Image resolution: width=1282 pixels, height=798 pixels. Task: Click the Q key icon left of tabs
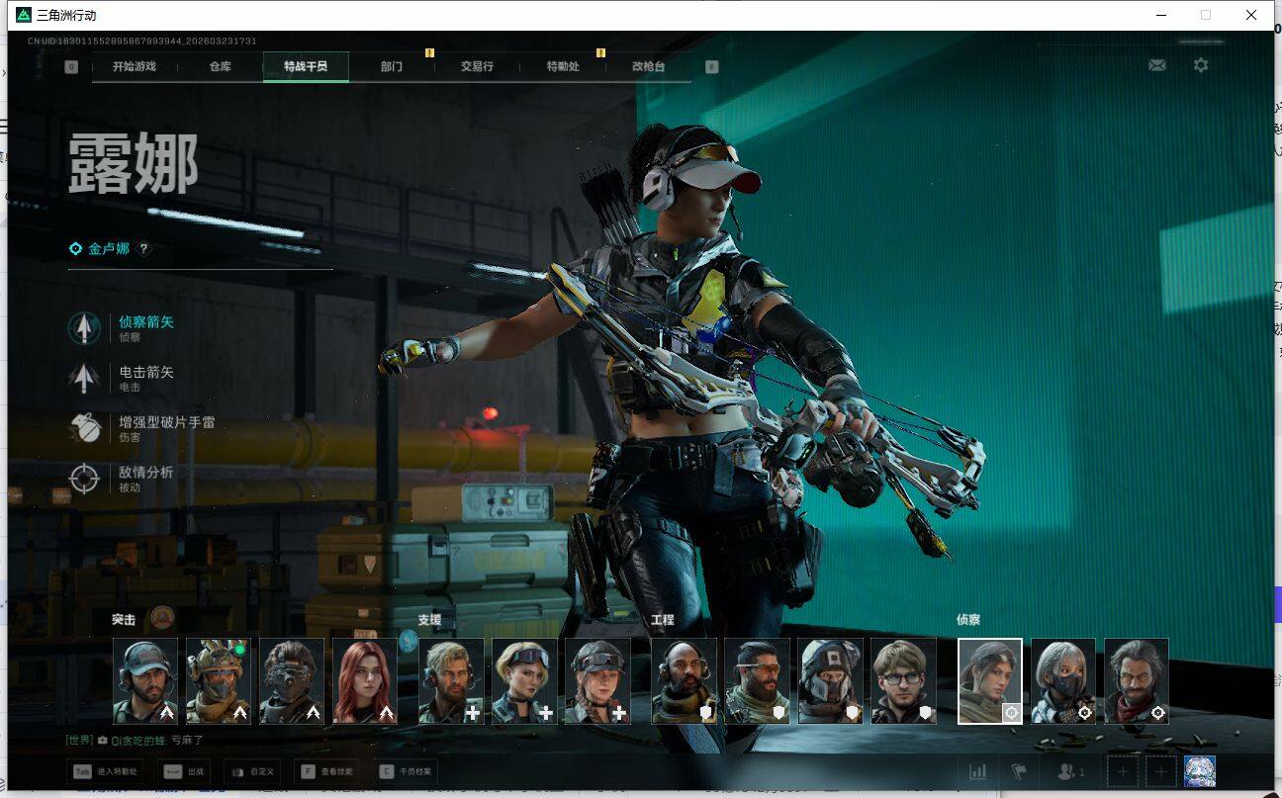[x=71, y=67]
